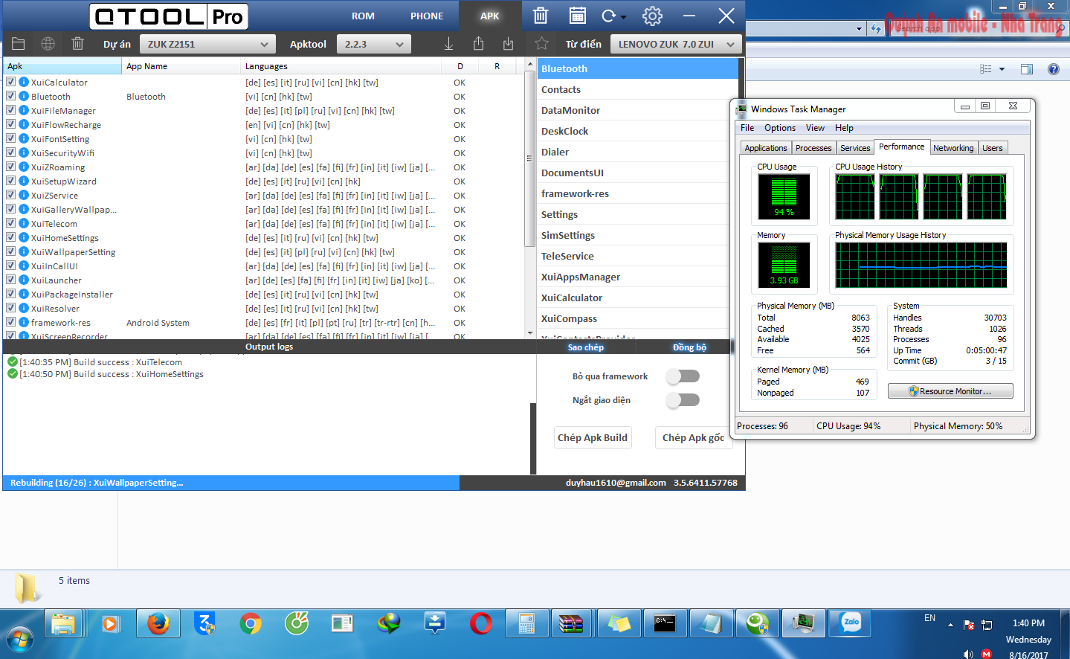The image size is (1070, 659).
Task: Click the trash icon beside Dự án
Action: 77,44
